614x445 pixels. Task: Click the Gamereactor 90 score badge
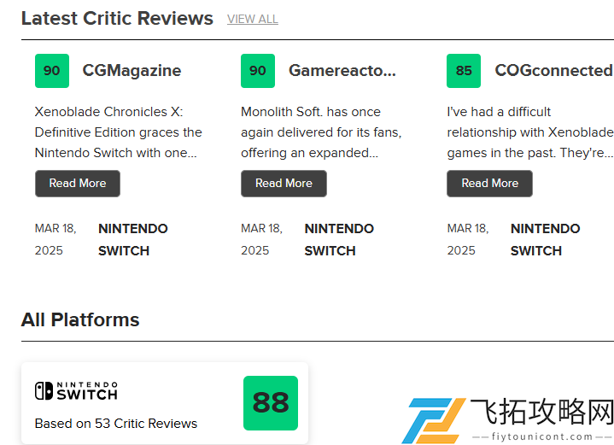click(x=258, y=71)
